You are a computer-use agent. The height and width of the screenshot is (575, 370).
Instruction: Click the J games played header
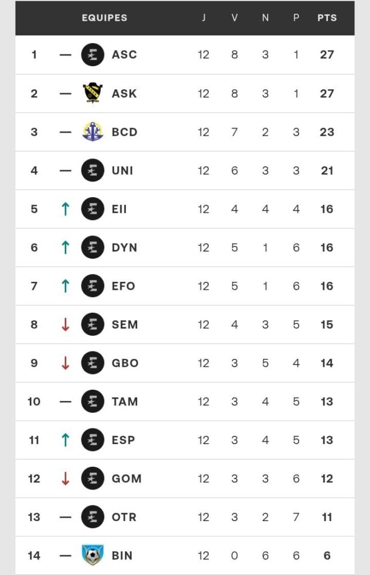pyautogui.click(x=204, y=17)
